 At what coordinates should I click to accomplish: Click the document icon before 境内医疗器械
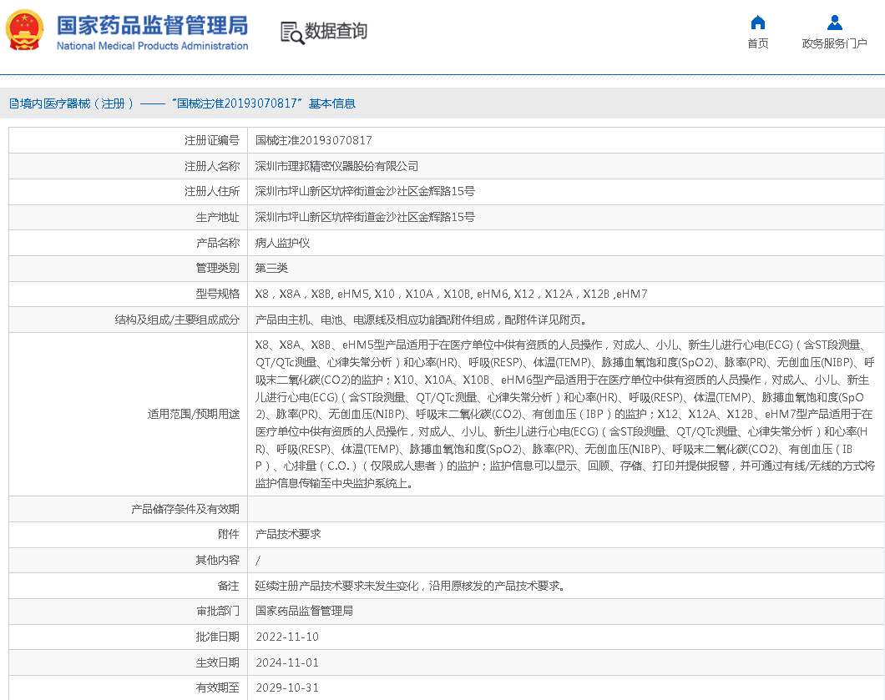coord(12,103)
